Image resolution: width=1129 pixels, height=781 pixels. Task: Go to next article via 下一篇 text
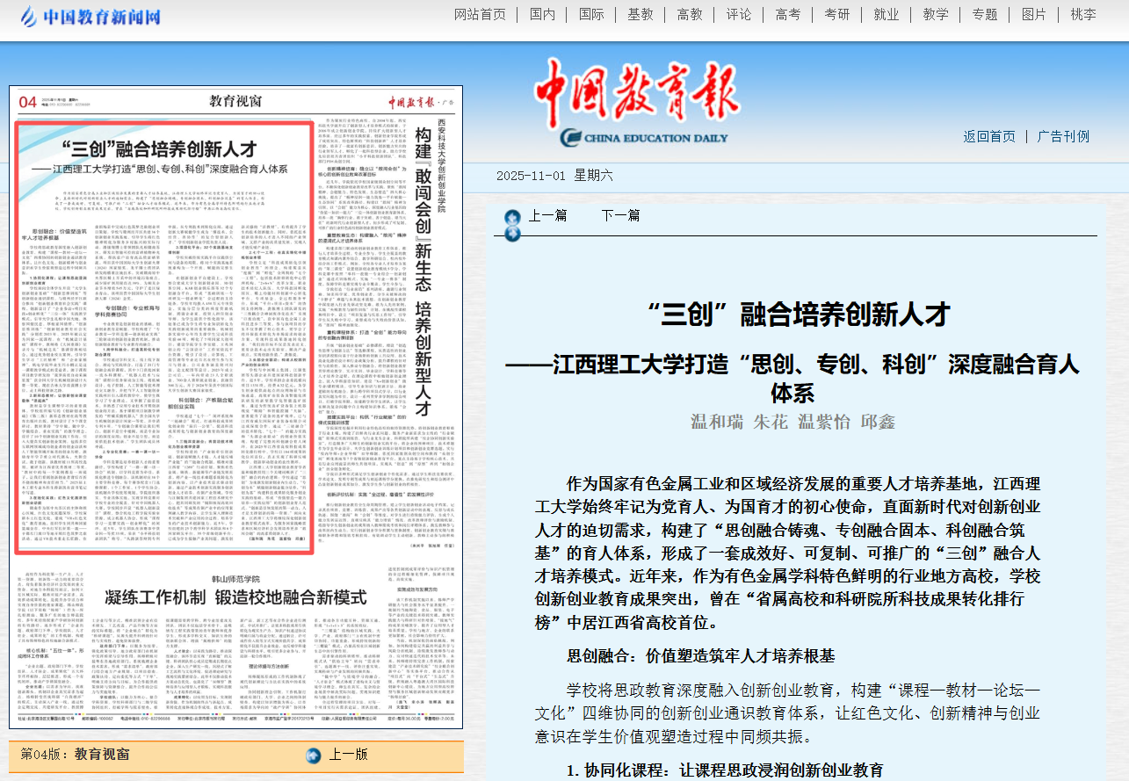pyautogui.click(x=620, y=216)
